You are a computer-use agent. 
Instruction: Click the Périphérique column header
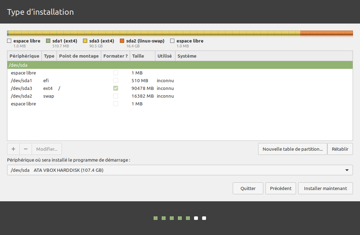(x=24, y=56)
